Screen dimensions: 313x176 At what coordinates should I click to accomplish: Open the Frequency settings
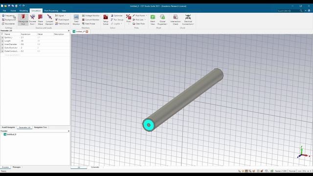tap(8, 16)
